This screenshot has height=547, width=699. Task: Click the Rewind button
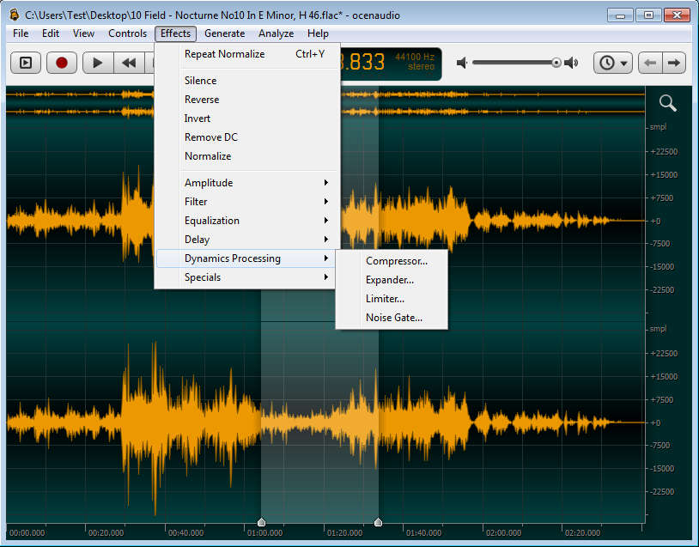[129, 63]
